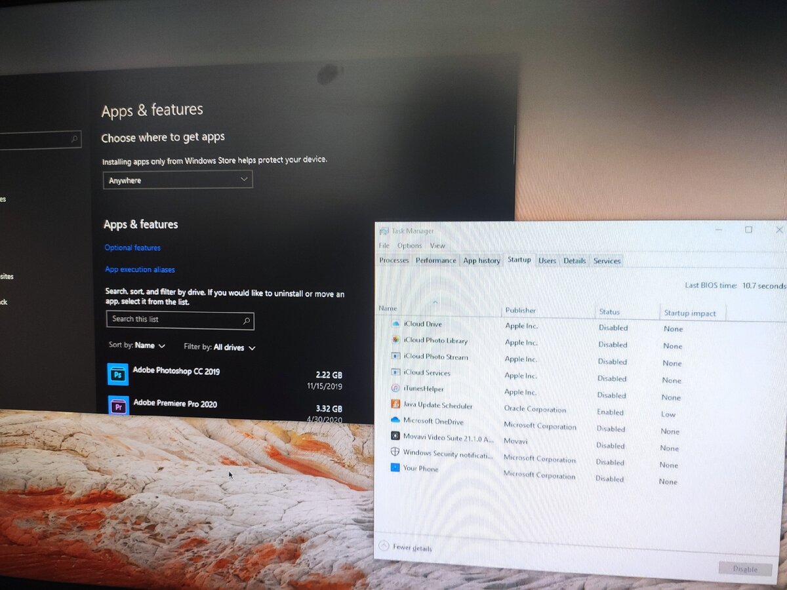Screen dimensions: 787x590
Task: Open the File menu in Task Manager
Action: click(384, 245)
